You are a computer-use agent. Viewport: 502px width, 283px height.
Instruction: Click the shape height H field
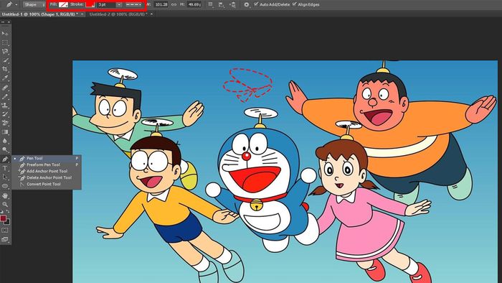pyautogui.click(x=194, y=4)
